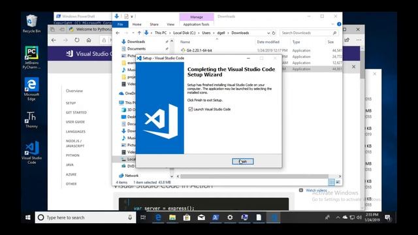Open Recycle Bin desktop icon

[x=31, y=24]
